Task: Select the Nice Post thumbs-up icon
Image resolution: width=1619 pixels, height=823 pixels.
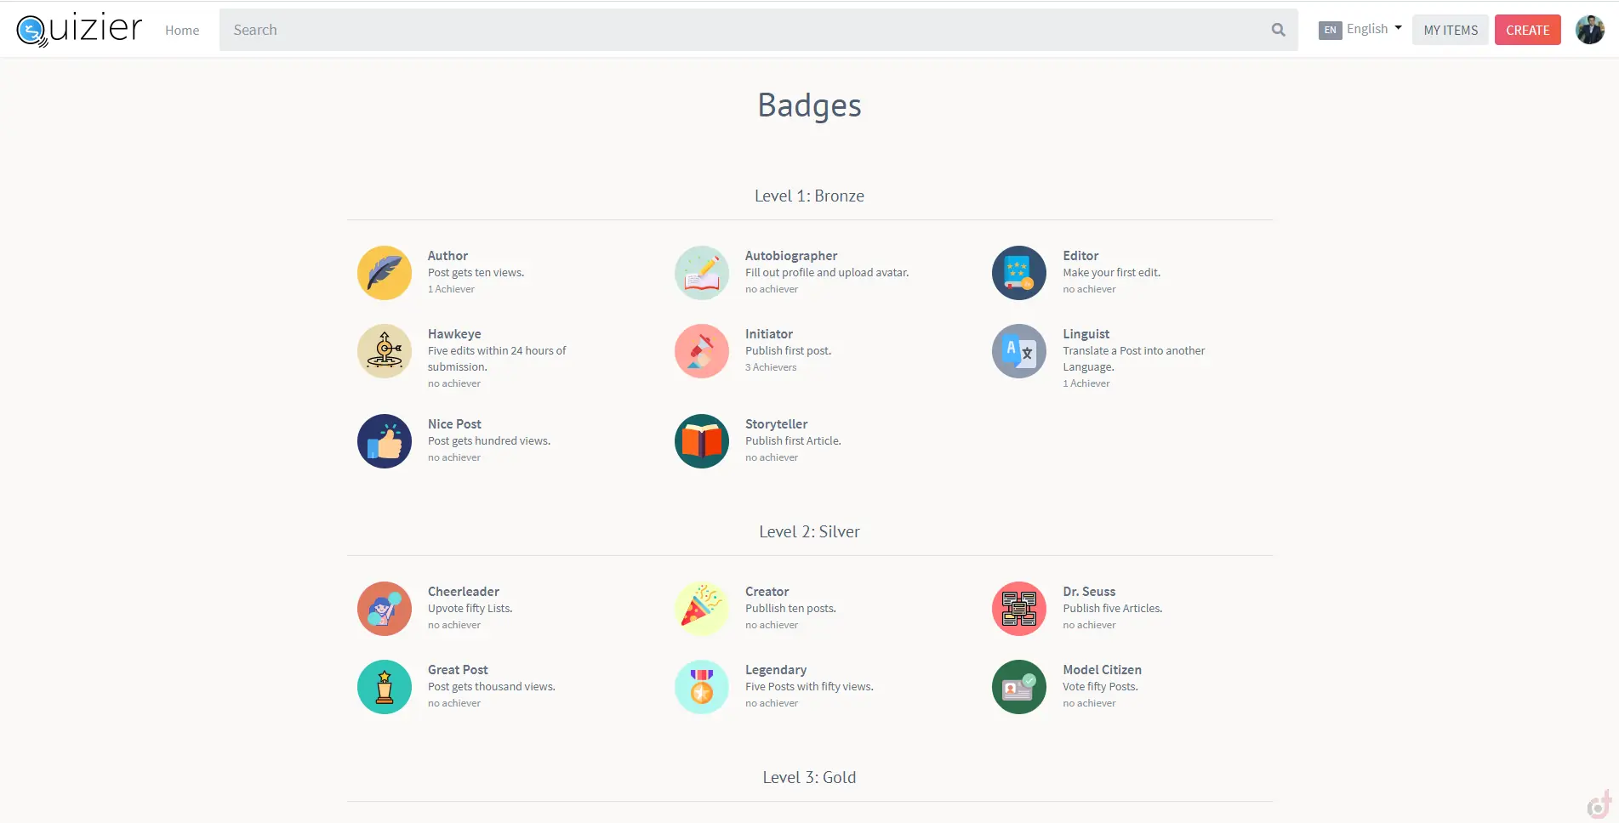Action: click(x=385, y=441)
